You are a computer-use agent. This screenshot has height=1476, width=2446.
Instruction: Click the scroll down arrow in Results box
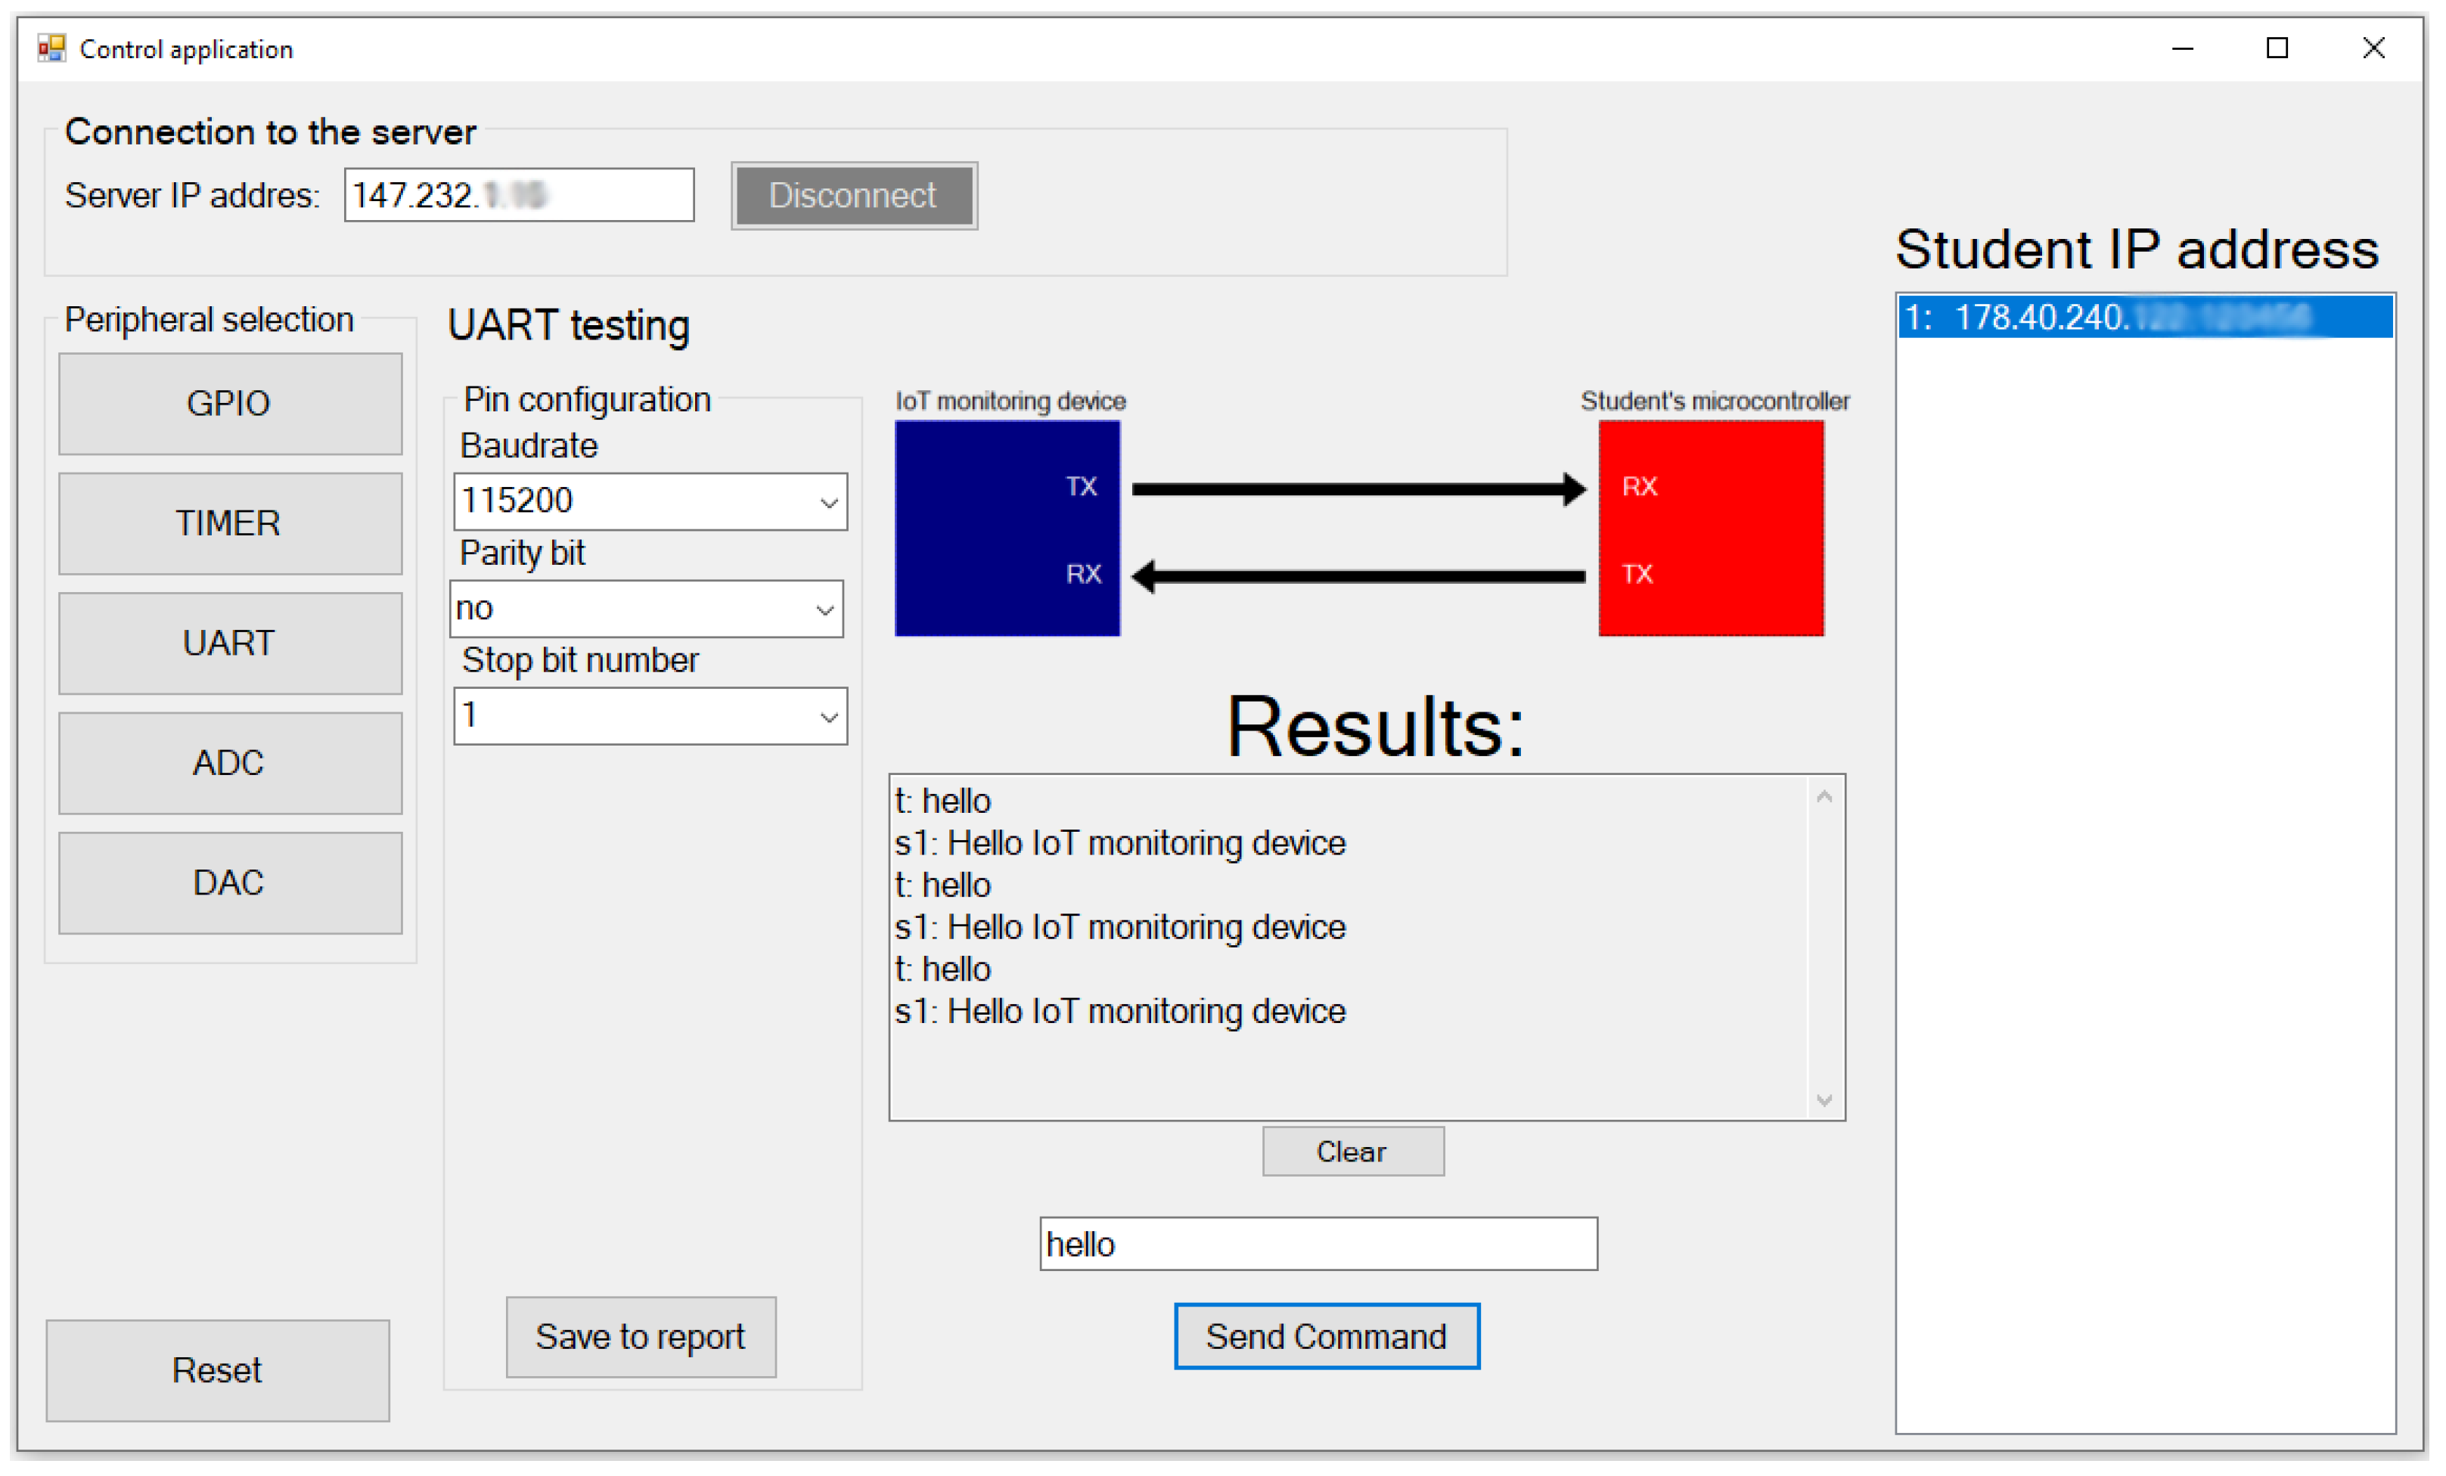[x=1824, y=1099]
